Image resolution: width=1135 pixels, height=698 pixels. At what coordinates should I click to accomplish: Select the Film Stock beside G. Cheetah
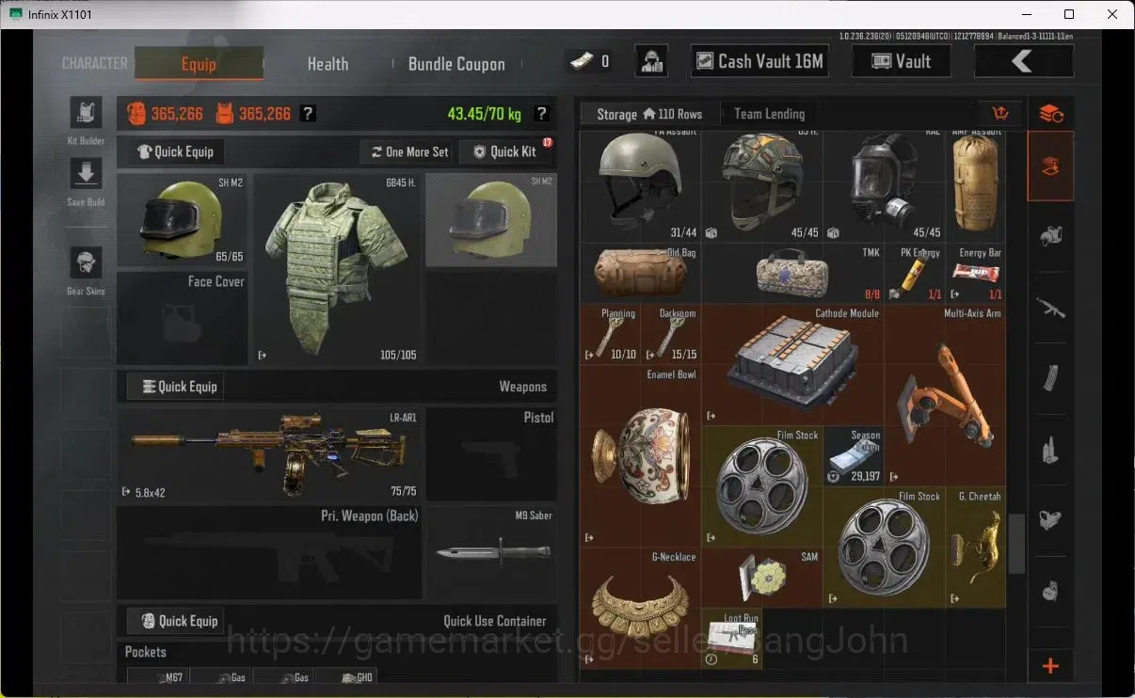pos(884,547)
